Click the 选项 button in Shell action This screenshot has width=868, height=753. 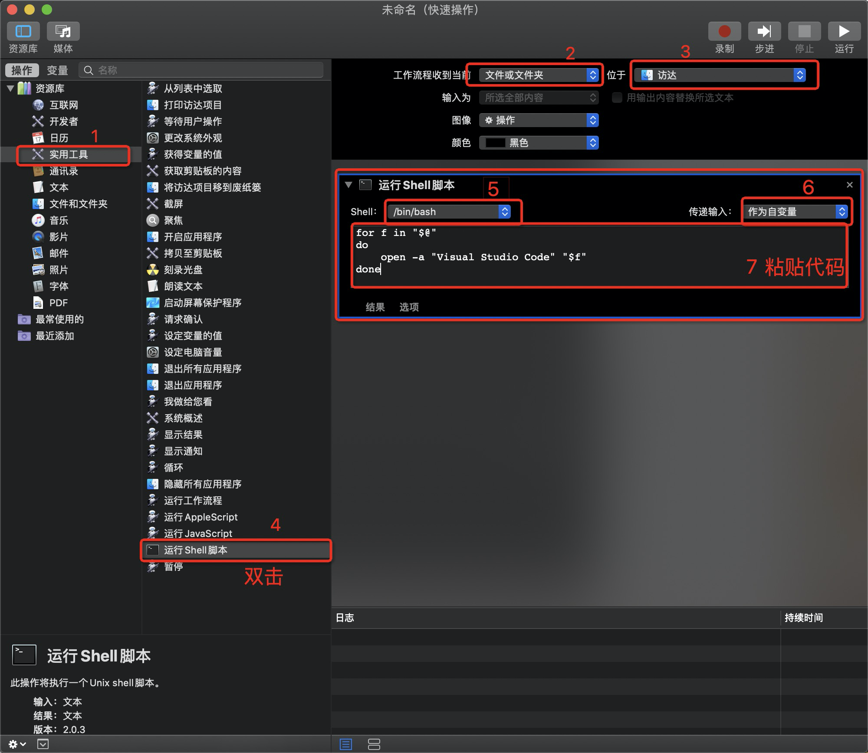[409, 307]
